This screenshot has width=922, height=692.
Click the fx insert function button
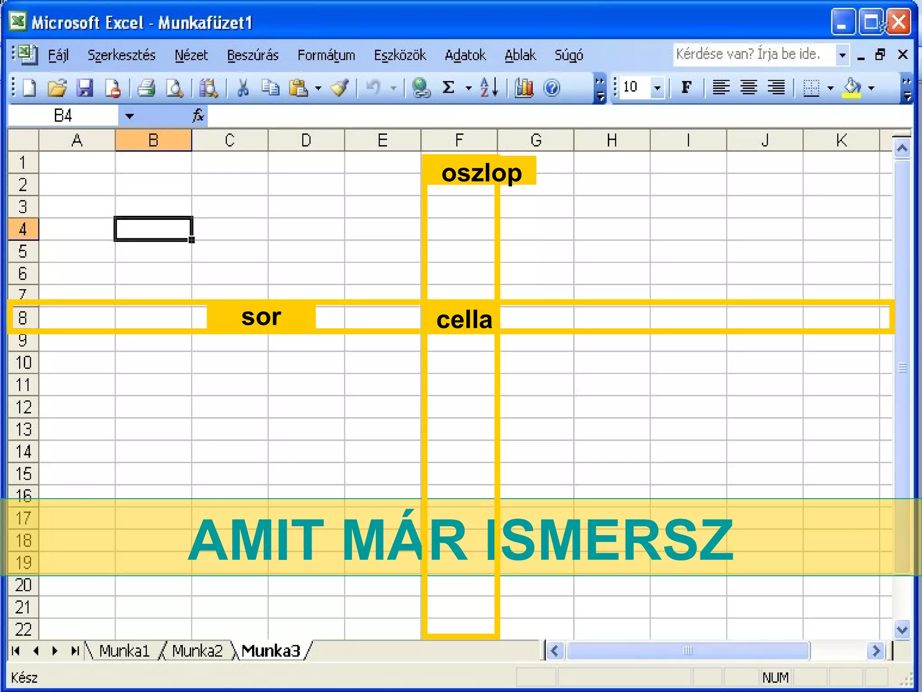(198, 116)
